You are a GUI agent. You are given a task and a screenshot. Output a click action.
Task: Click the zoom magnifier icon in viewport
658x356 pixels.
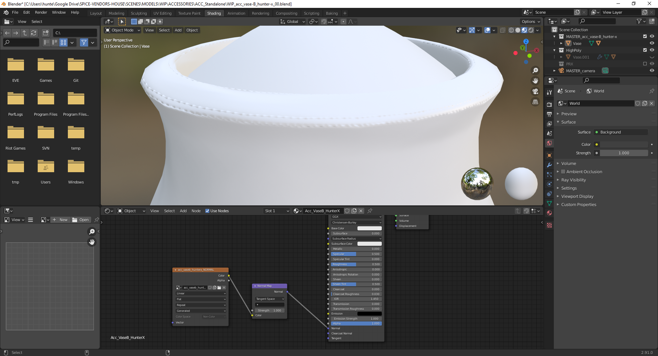(x=535, y=71)
